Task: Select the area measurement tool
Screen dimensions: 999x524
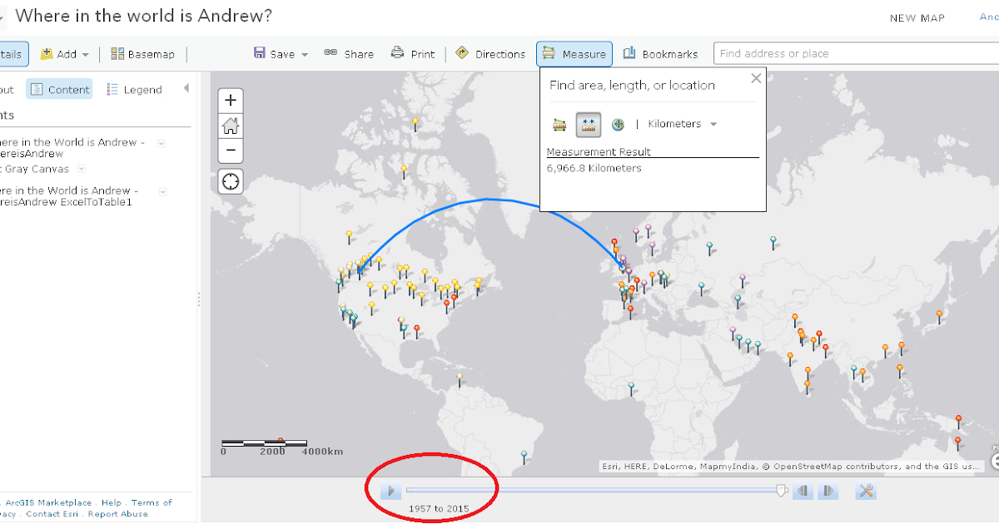Action: [559, 123]
